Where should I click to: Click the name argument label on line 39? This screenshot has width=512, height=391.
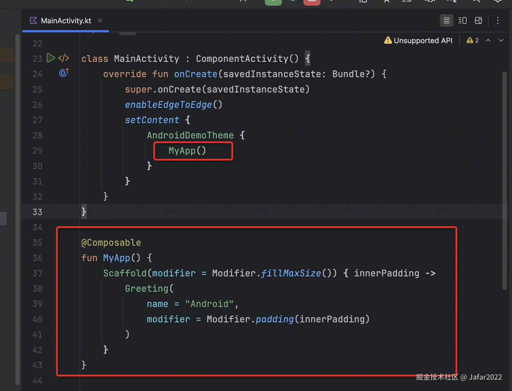click(x=157, y=304)
